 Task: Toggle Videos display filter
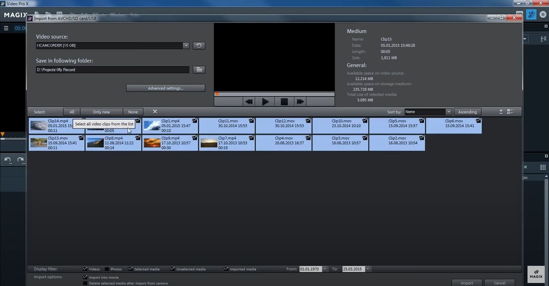click(x=85, y=269)
